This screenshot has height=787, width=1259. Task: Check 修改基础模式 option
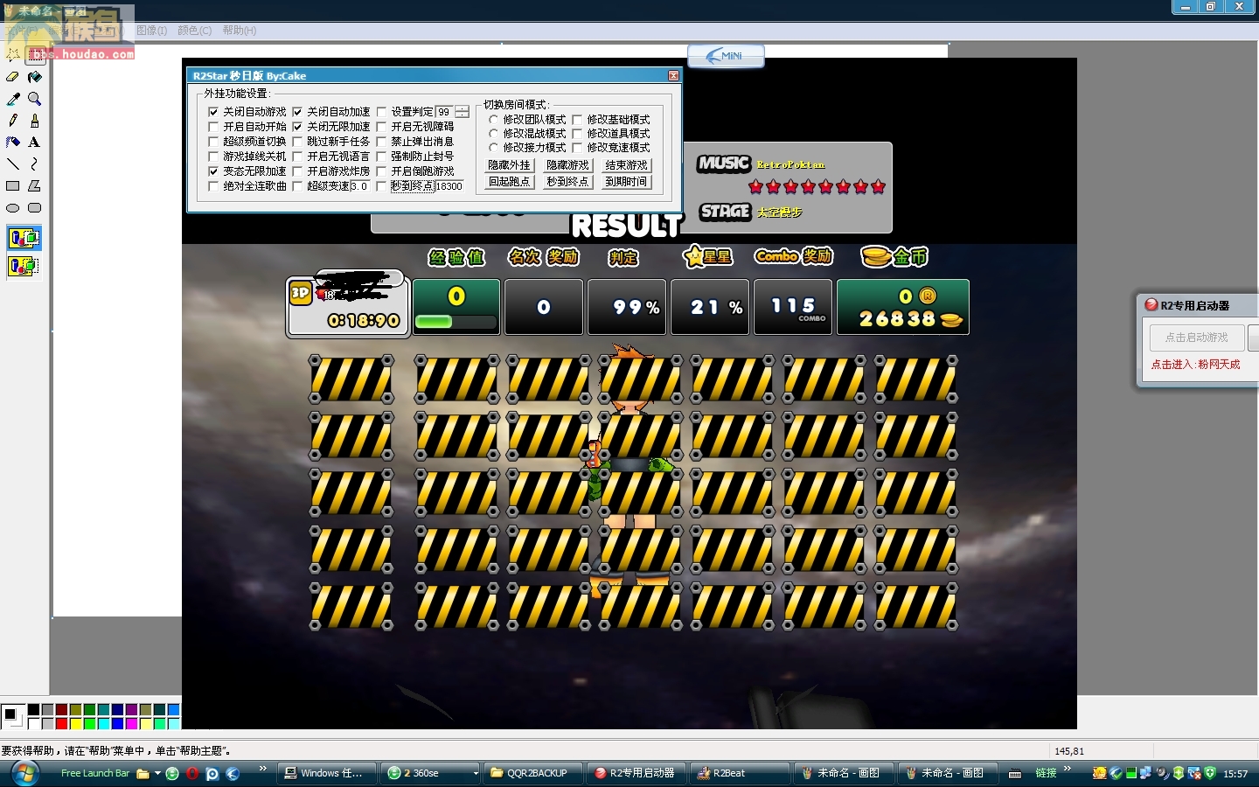pos(577,120)
